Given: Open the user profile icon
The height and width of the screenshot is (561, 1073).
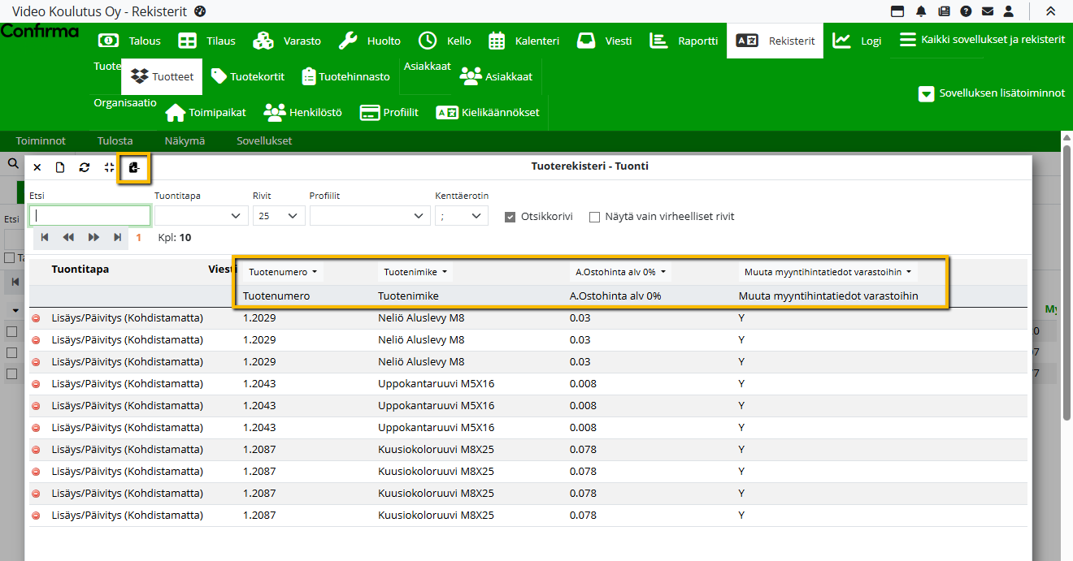Looking at the screenshot, I should (x=1009, y=11).
